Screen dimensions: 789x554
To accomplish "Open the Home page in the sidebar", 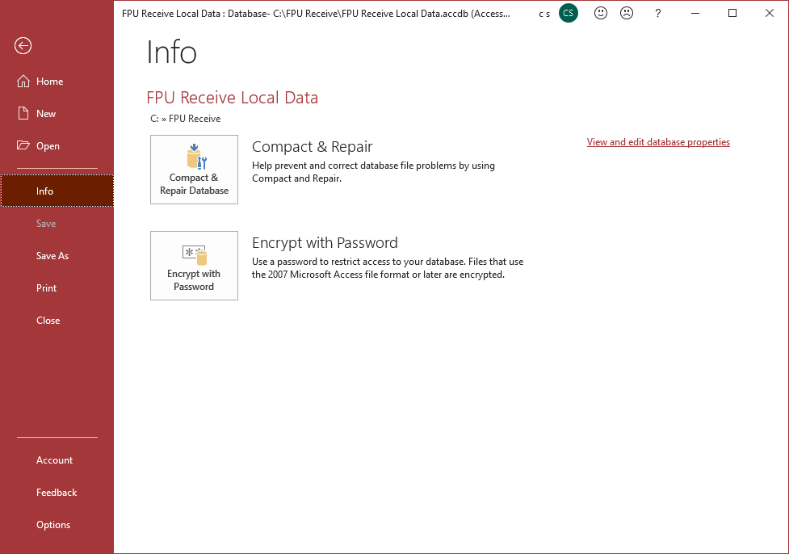I will point(48,82).
